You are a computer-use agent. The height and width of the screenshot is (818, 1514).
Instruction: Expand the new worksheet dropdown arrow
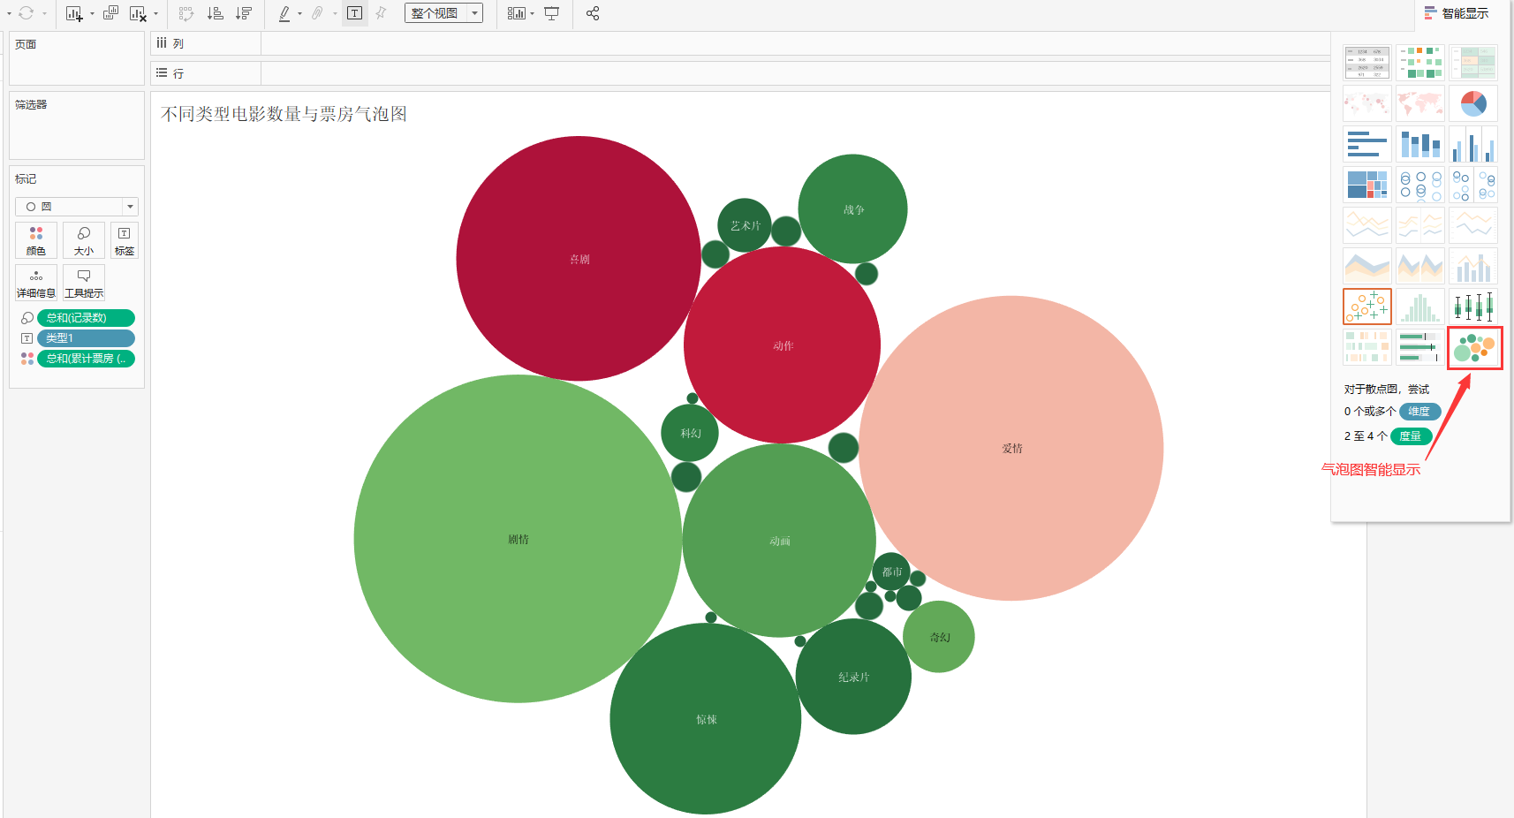[x=92, y=14]
